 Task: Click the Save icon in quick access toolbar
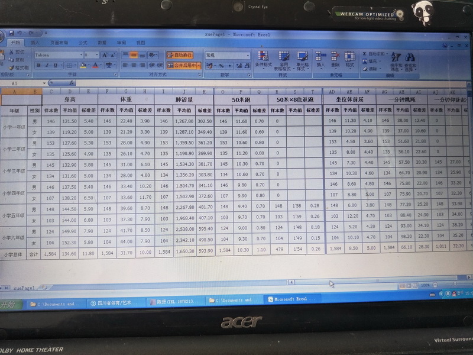12,33
